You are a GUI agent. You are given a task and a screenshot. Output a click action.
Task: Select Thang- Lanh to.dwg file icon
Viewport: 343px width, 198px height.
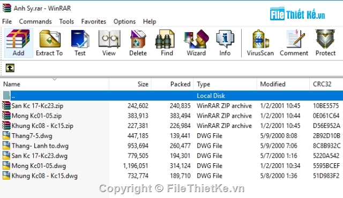pos(6,146)
